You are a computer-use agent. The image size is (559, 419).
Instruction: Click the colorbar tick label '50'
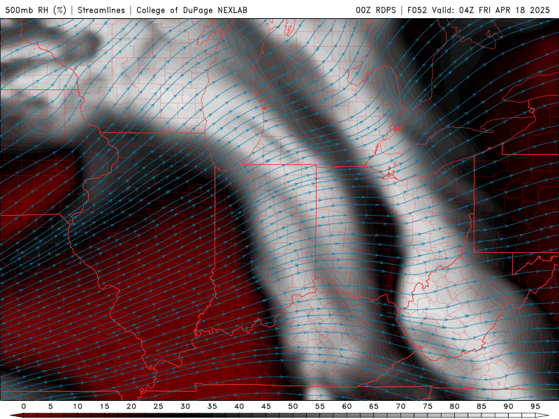[293, 406]
